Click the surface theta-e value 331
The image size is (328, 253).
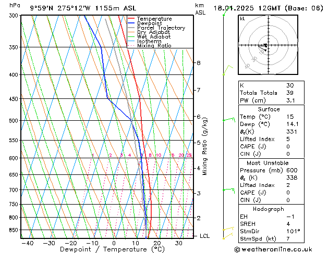[x=292, y=132]
